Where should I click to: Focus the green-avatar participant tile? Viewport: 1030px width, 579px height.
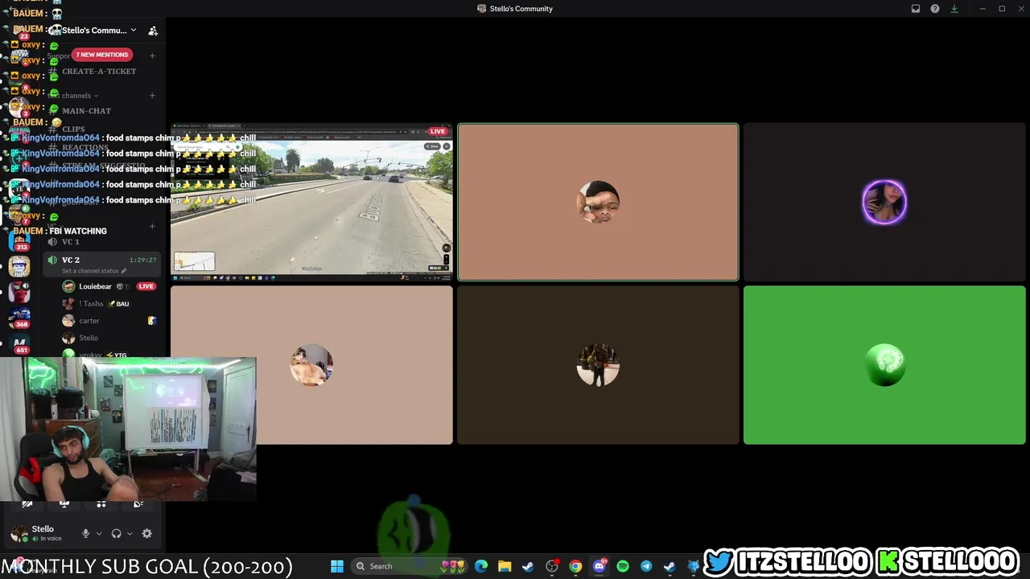pyautogui.click(x=884, y=365)
